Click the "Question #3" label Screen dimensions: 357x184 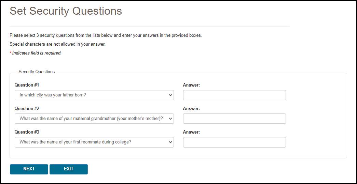[27, 132]
